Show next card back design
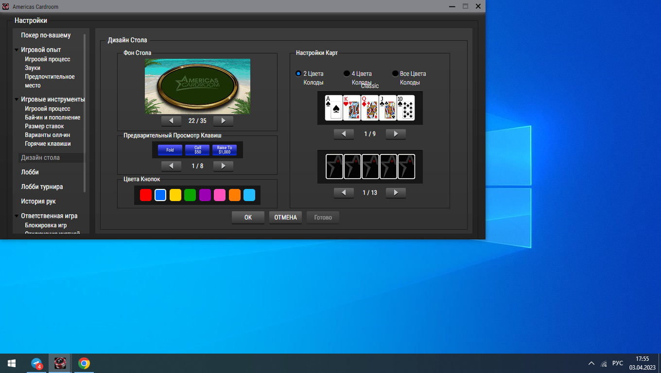This screenshot has height=373, width=661. point(396,193)
